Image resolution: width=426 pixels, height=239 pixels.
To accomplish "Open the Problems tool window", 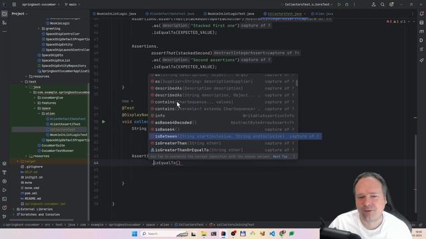I will (5, 208).
